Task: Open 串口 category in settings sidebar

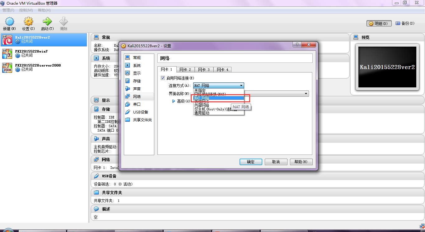Action: click(139, 104)
